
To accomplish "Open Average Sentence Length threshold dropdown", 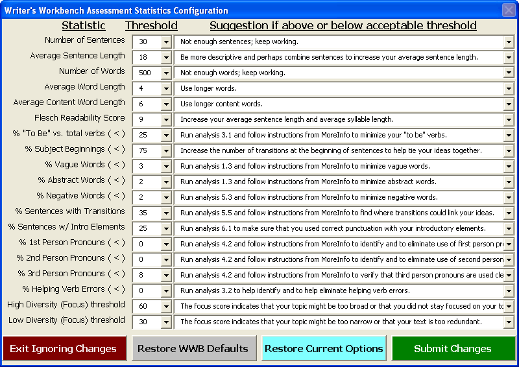I will (x=166, y=57).
